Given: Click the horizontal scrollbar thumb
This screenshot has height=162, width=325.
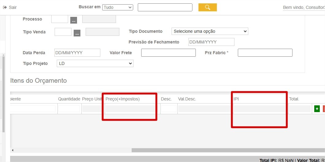Looking at the screenshot, I should 228,150.
